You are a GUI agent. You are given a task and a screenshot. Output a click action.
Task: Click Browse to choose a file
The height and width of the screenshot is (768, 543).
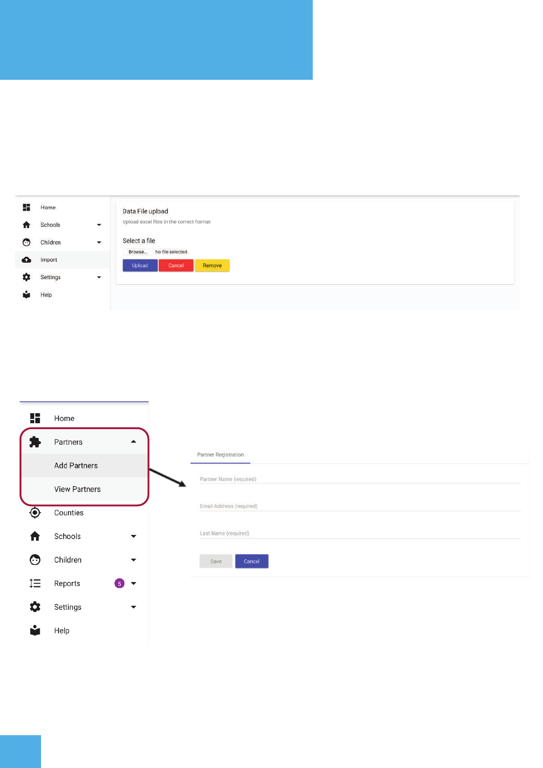tap(138, 252)
